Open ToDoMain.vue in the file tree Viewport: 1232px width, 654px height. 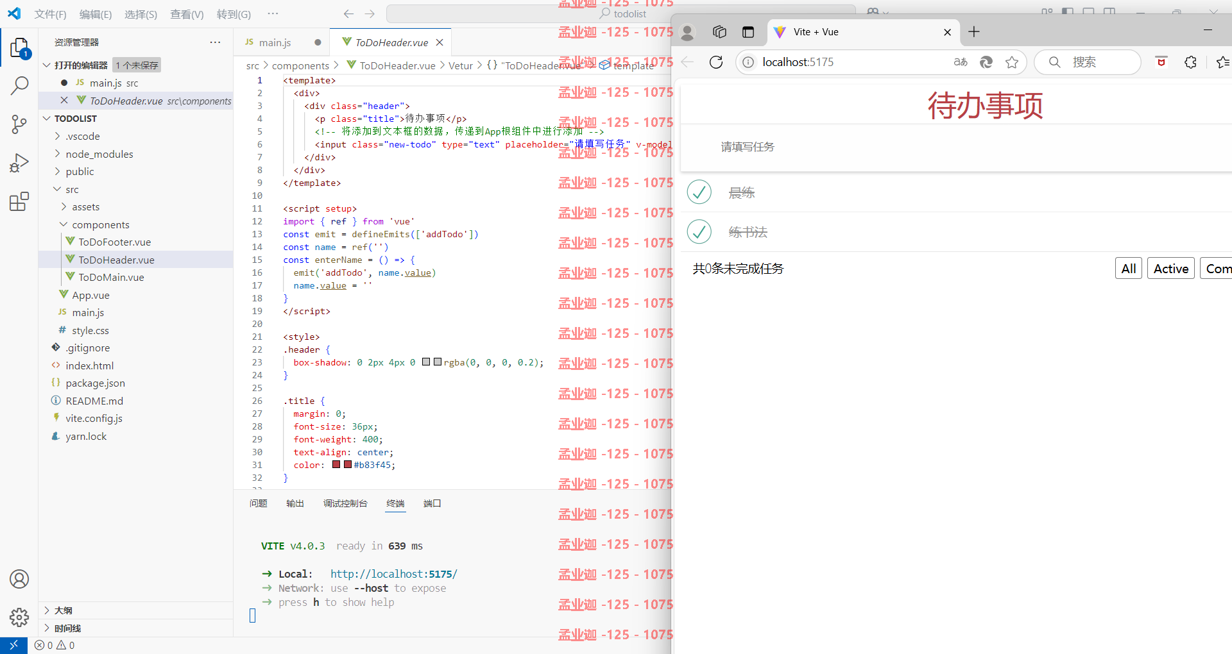(x=111, y=277)
